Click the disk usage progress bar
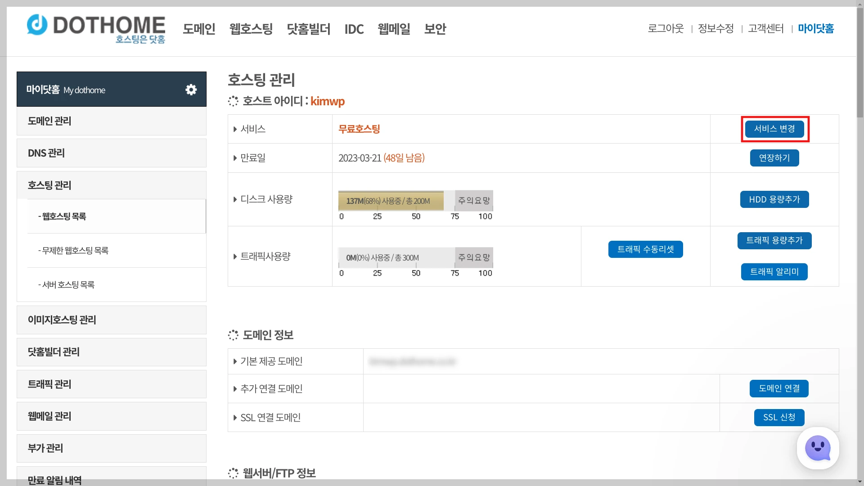Viewport: 864px width, 486px height. (x=415, y=201)
